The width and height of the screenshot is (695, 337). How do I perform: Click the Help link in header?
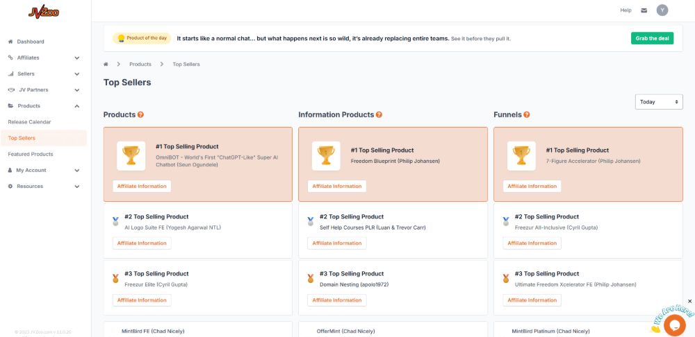(625, 10)
